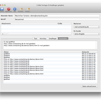The height and width of the screenshot is (101, 101).
Task: Select click row at 09:51:34
Action: 50,59
